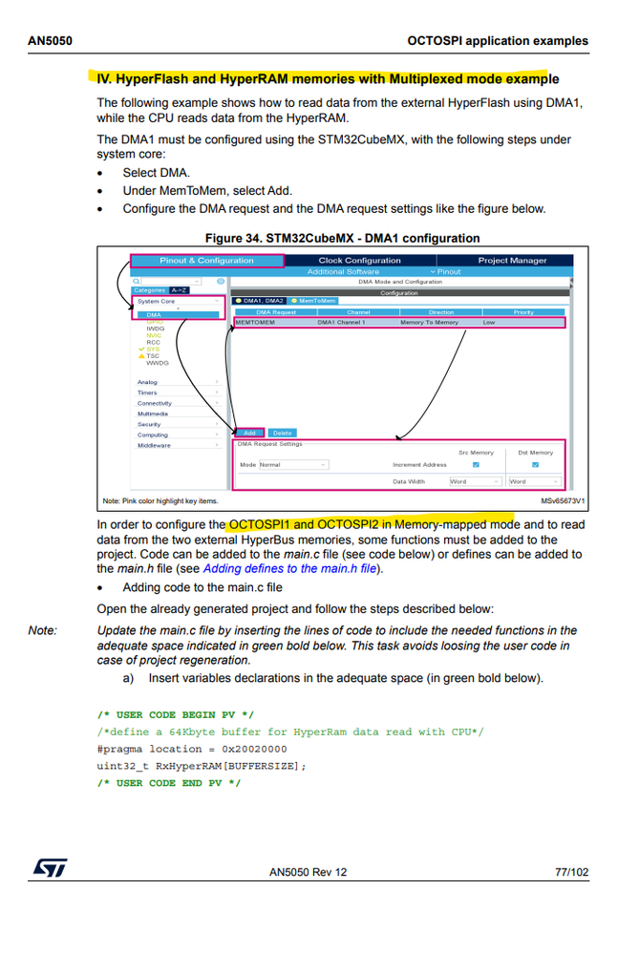Click the Priority column header
Image resolution: width=639 pixels, height=954 pixels.
tap(523, 312)
